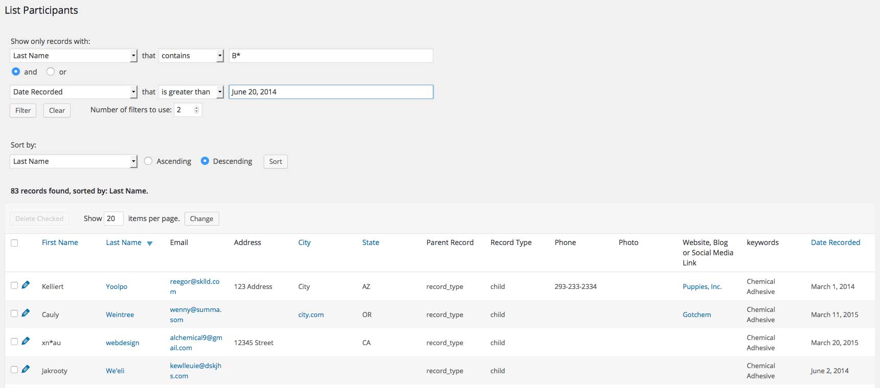Check the select-all checkbox in table header
The image size is (880, 388).
click(14, 243)
